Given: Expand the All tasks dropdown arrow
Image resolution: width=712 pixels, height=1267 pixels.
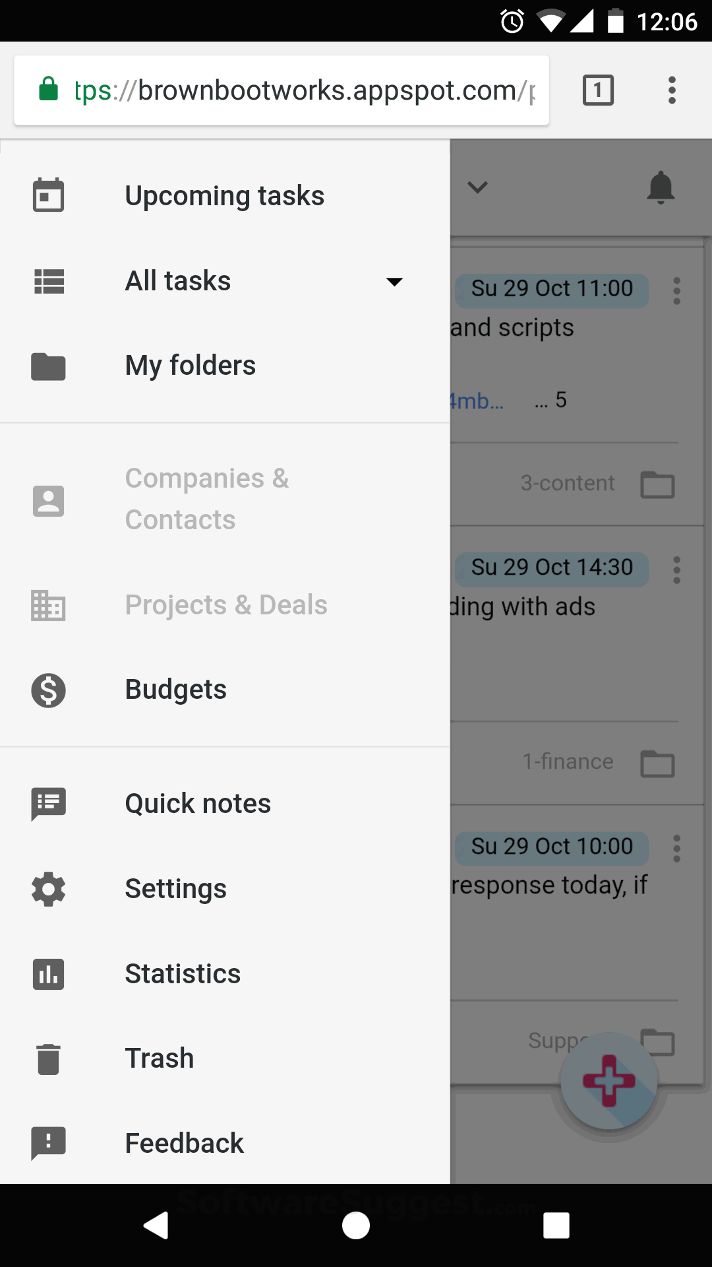Looking at the screenshot, I should click(x=394, y=282).
